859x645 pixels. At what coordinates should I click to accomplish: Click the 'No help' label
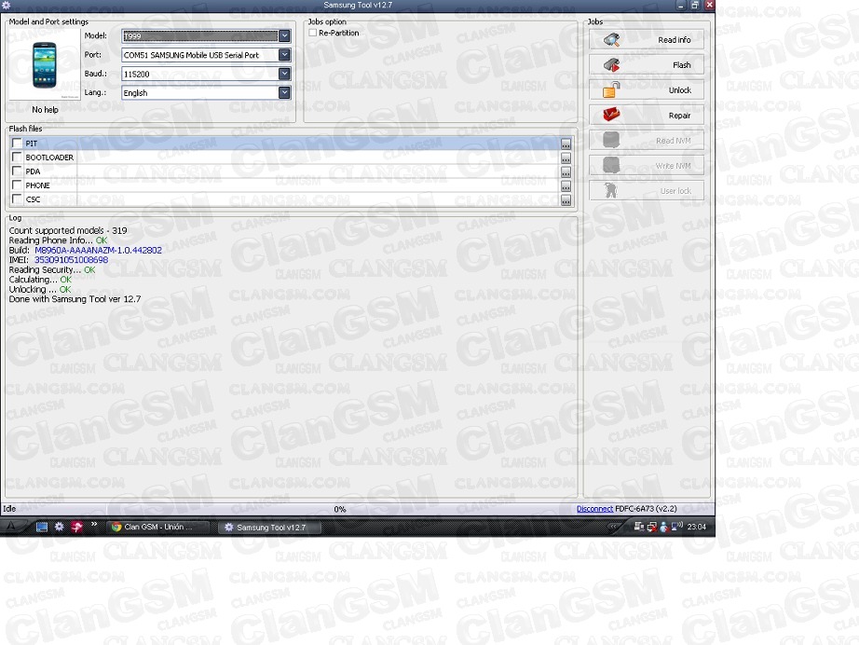(45, 110)
